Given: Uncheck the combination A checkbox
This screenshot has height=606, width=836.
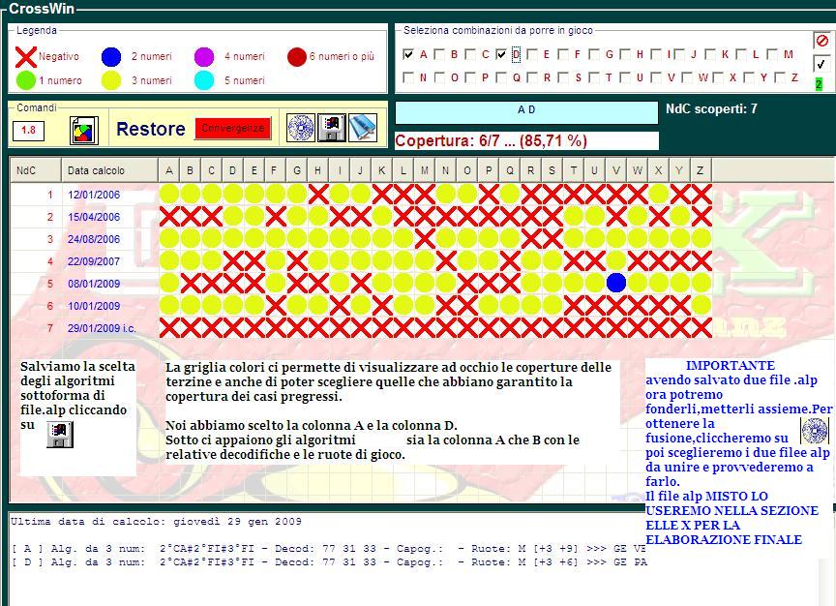Looking at the screenshot, I should [x=408, y=54].
